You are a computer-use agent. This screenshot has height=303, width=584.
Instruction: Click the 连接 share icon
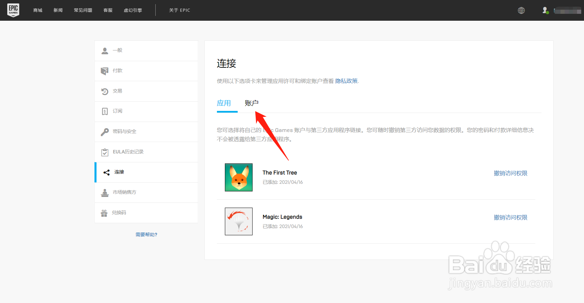point(107,172)
